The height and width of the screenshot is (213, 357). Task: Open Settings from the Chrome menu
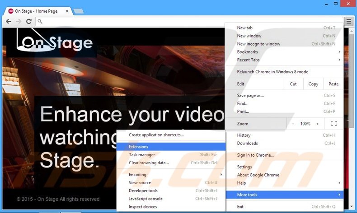[x=284, y=167]
